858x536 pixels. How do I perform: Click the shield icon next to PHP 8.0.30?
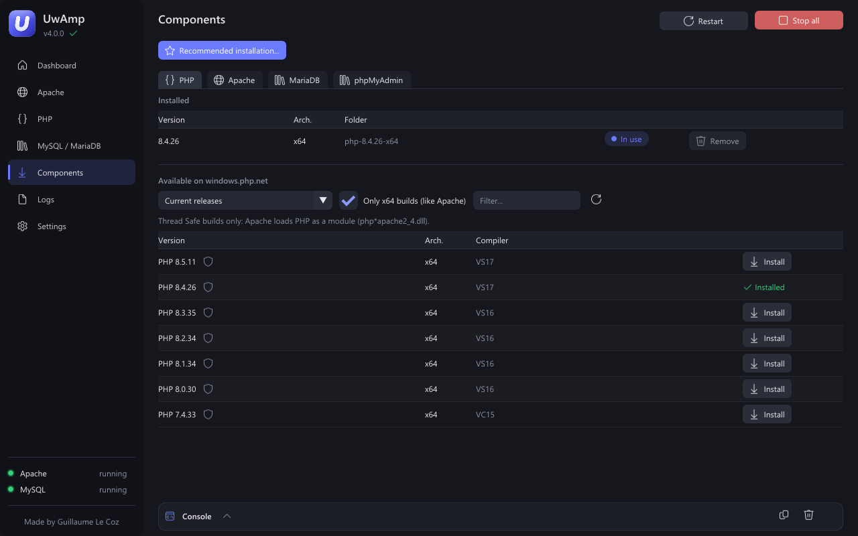click(x=208, y=389)
